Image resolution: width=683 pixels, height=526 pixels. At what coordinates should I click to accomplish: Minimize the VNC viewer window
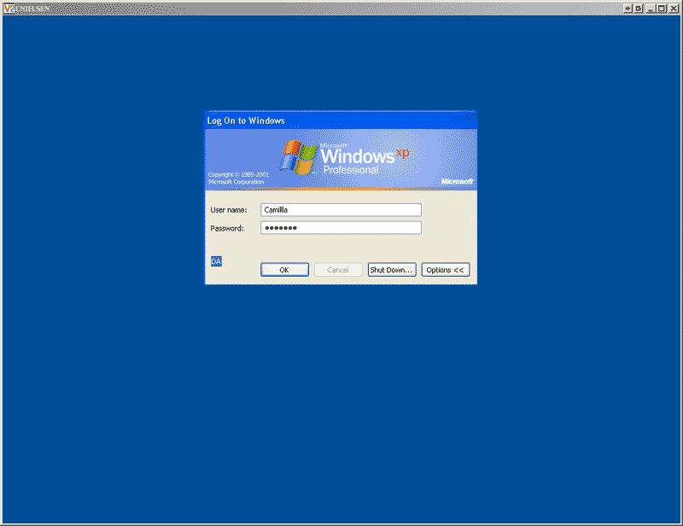[x=651, y=9]
